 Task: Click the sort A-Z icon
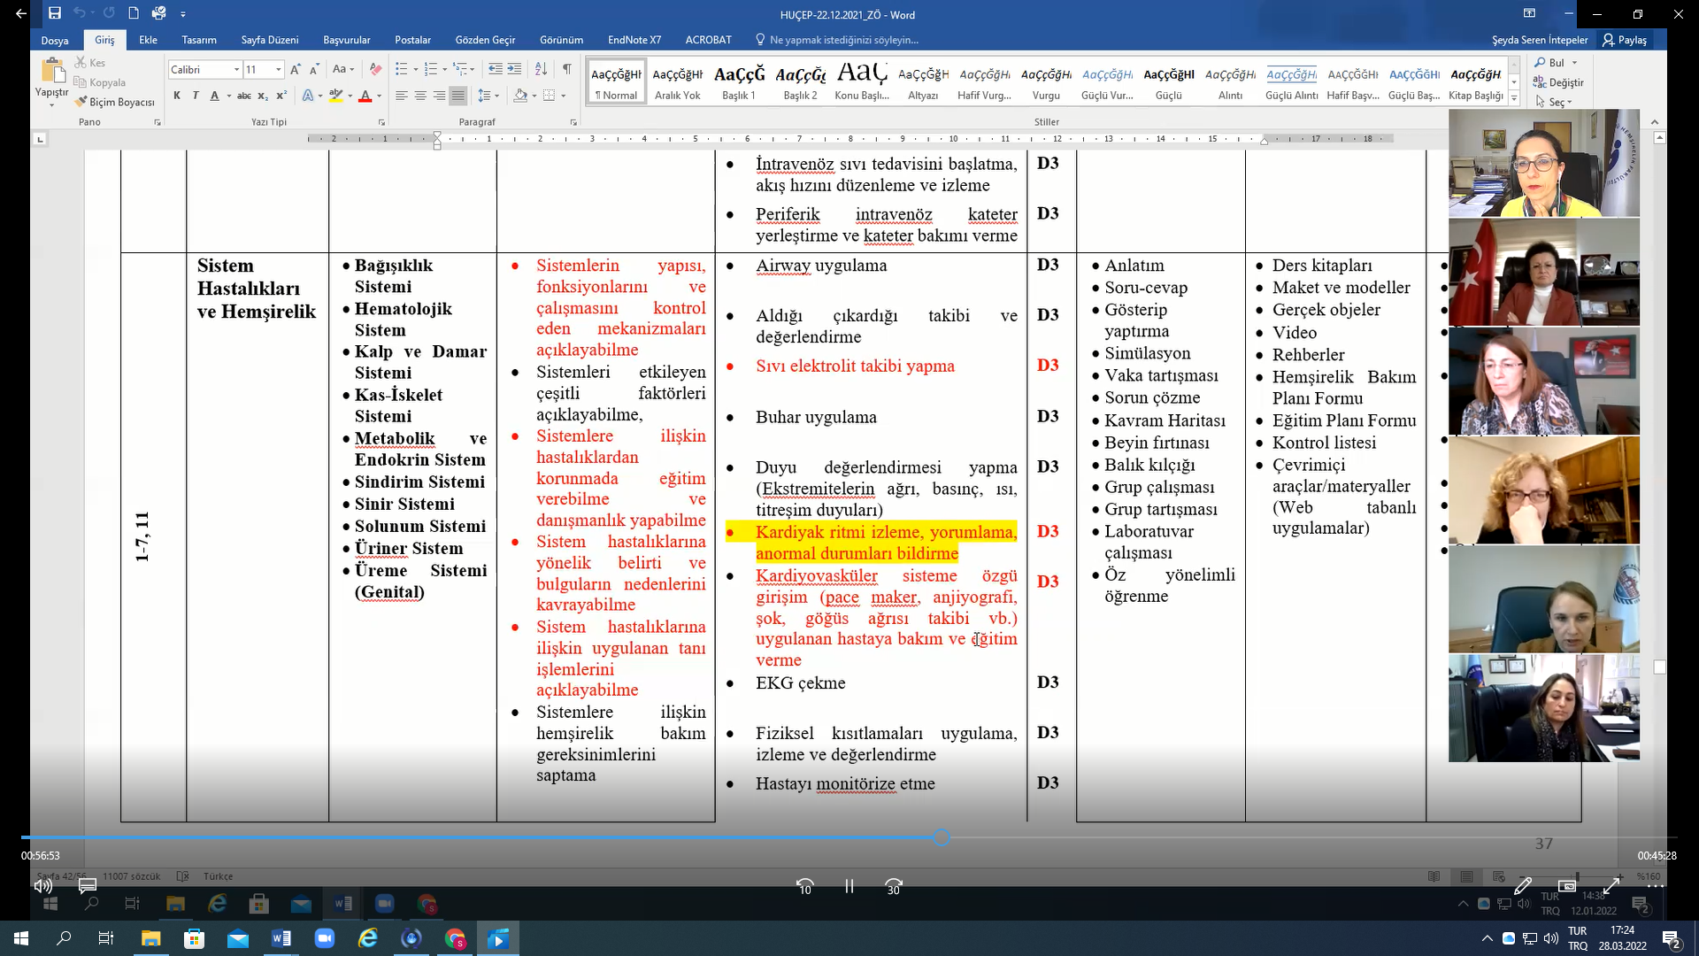[542, 69]
